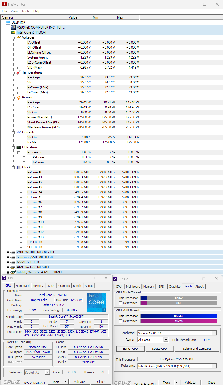Click the ASUSTeK motherboard icon
Screen dimensions: 223x385
13,27
